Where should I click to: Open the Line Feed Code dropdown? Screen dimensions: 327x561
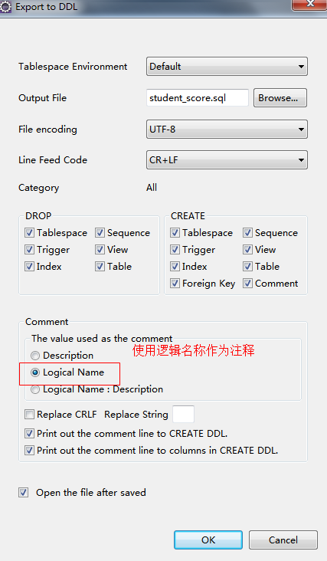227,160
